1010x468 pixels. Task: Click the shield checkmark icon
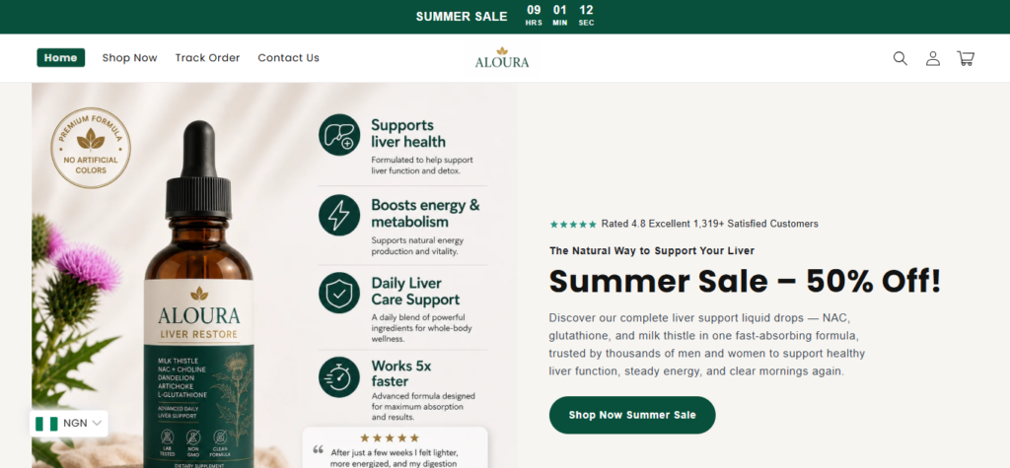tap(339, 293)
